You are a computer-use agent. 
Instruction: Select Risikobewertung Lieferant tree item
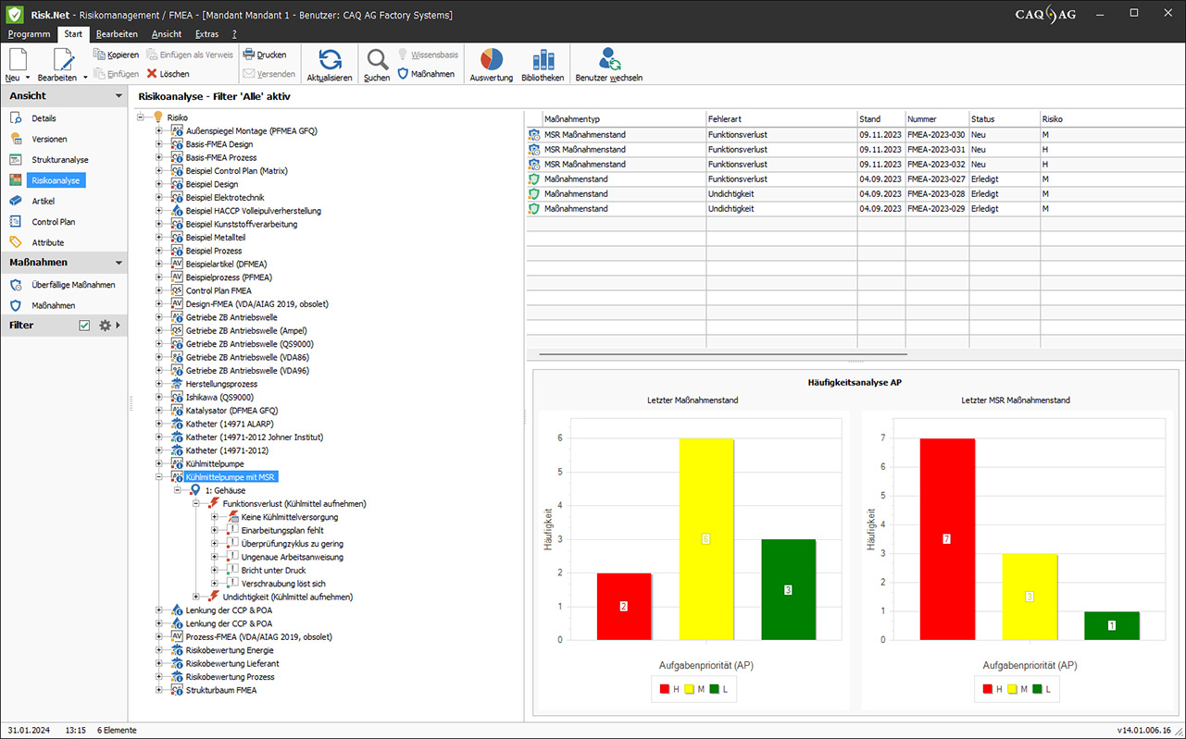(232, 663)
